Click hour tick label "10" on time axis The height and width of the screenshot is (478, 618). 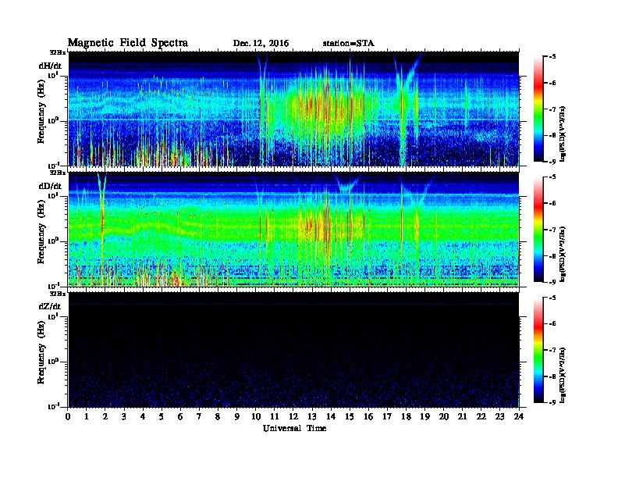click(256, 416)
